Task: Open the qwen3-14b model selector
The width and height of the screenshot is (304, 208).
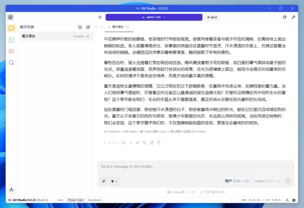Action: 154,17
